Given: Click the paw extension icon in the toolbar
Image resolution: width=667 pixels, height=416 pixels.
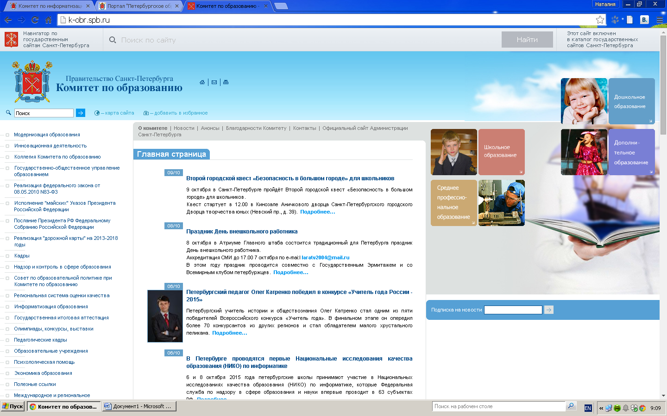Looking at the screenshot, I should pyautogui.click(x=615, y=20).
